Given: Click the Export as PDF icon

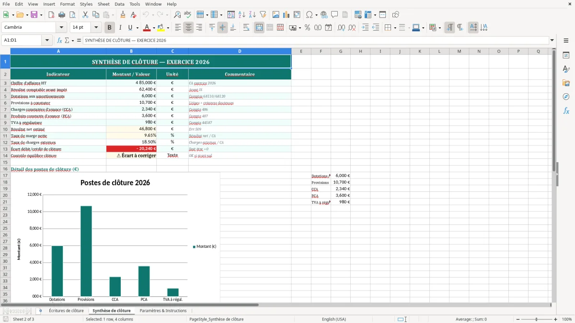Looking at the screenshot, I should click(x=51, y=15).
